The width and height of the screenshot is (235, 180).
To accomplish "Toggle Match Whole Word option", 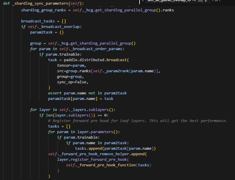I will coord(200,1).
